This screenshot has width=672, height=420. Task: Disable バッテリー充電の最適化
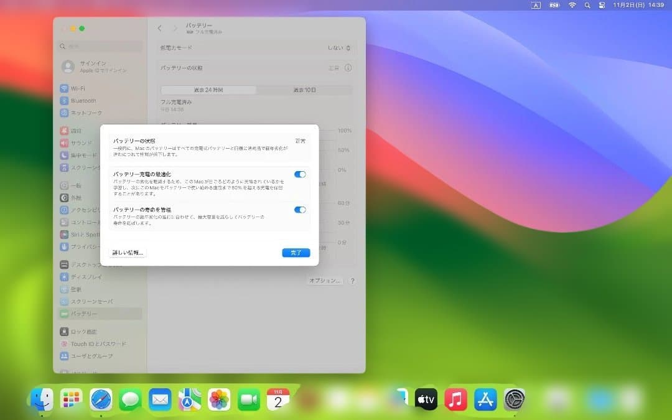click(301, 174)
